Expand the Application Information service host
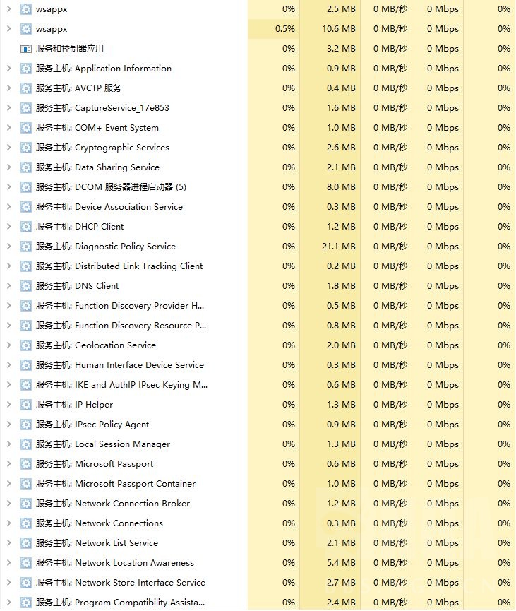This screenshot has width=516, height=611. [8, 69]
